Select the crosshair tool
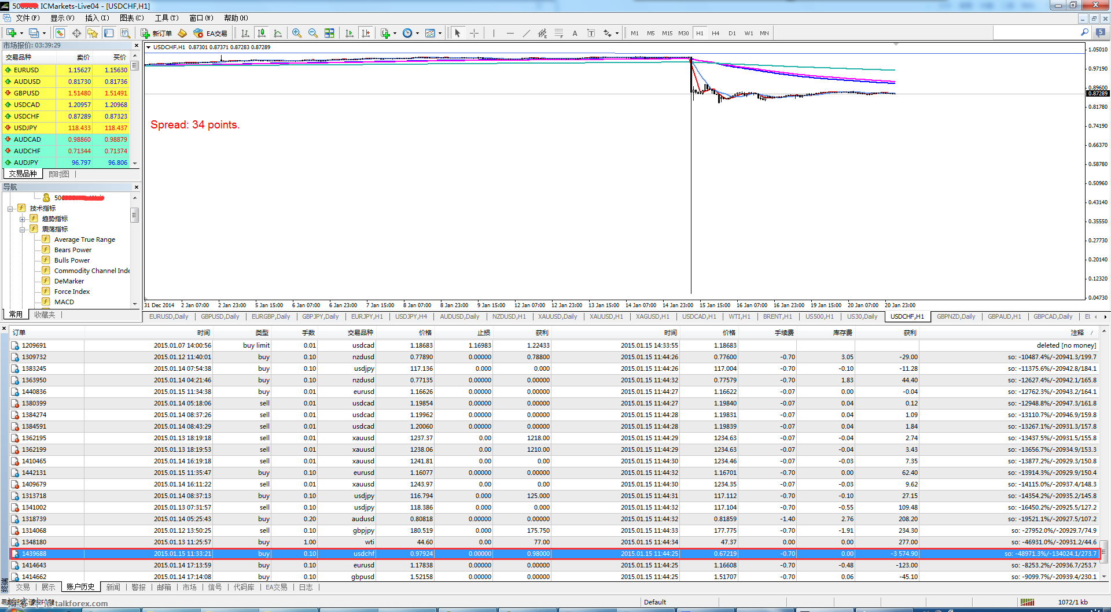 pos(474,33)
